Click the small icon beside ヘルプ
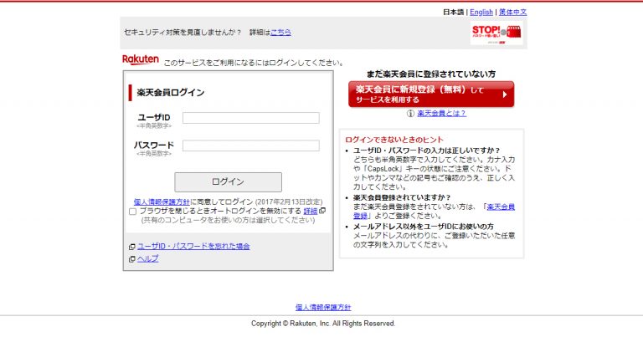 pyautogui.click(x=132, y=259)
